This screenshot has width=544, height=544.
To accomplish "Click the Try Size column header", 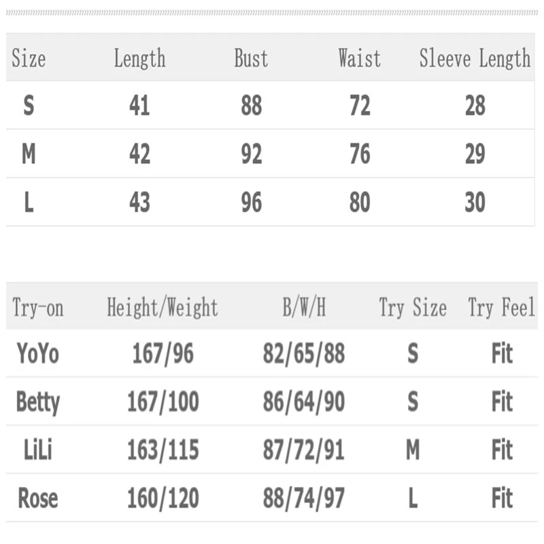I will click(413, 308).
